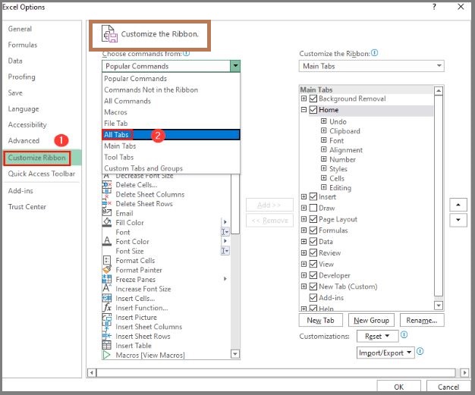Choose the Insert Function fx icon
Image resolution: width=475 pixels, height=395 pixels.
point(107,308)
